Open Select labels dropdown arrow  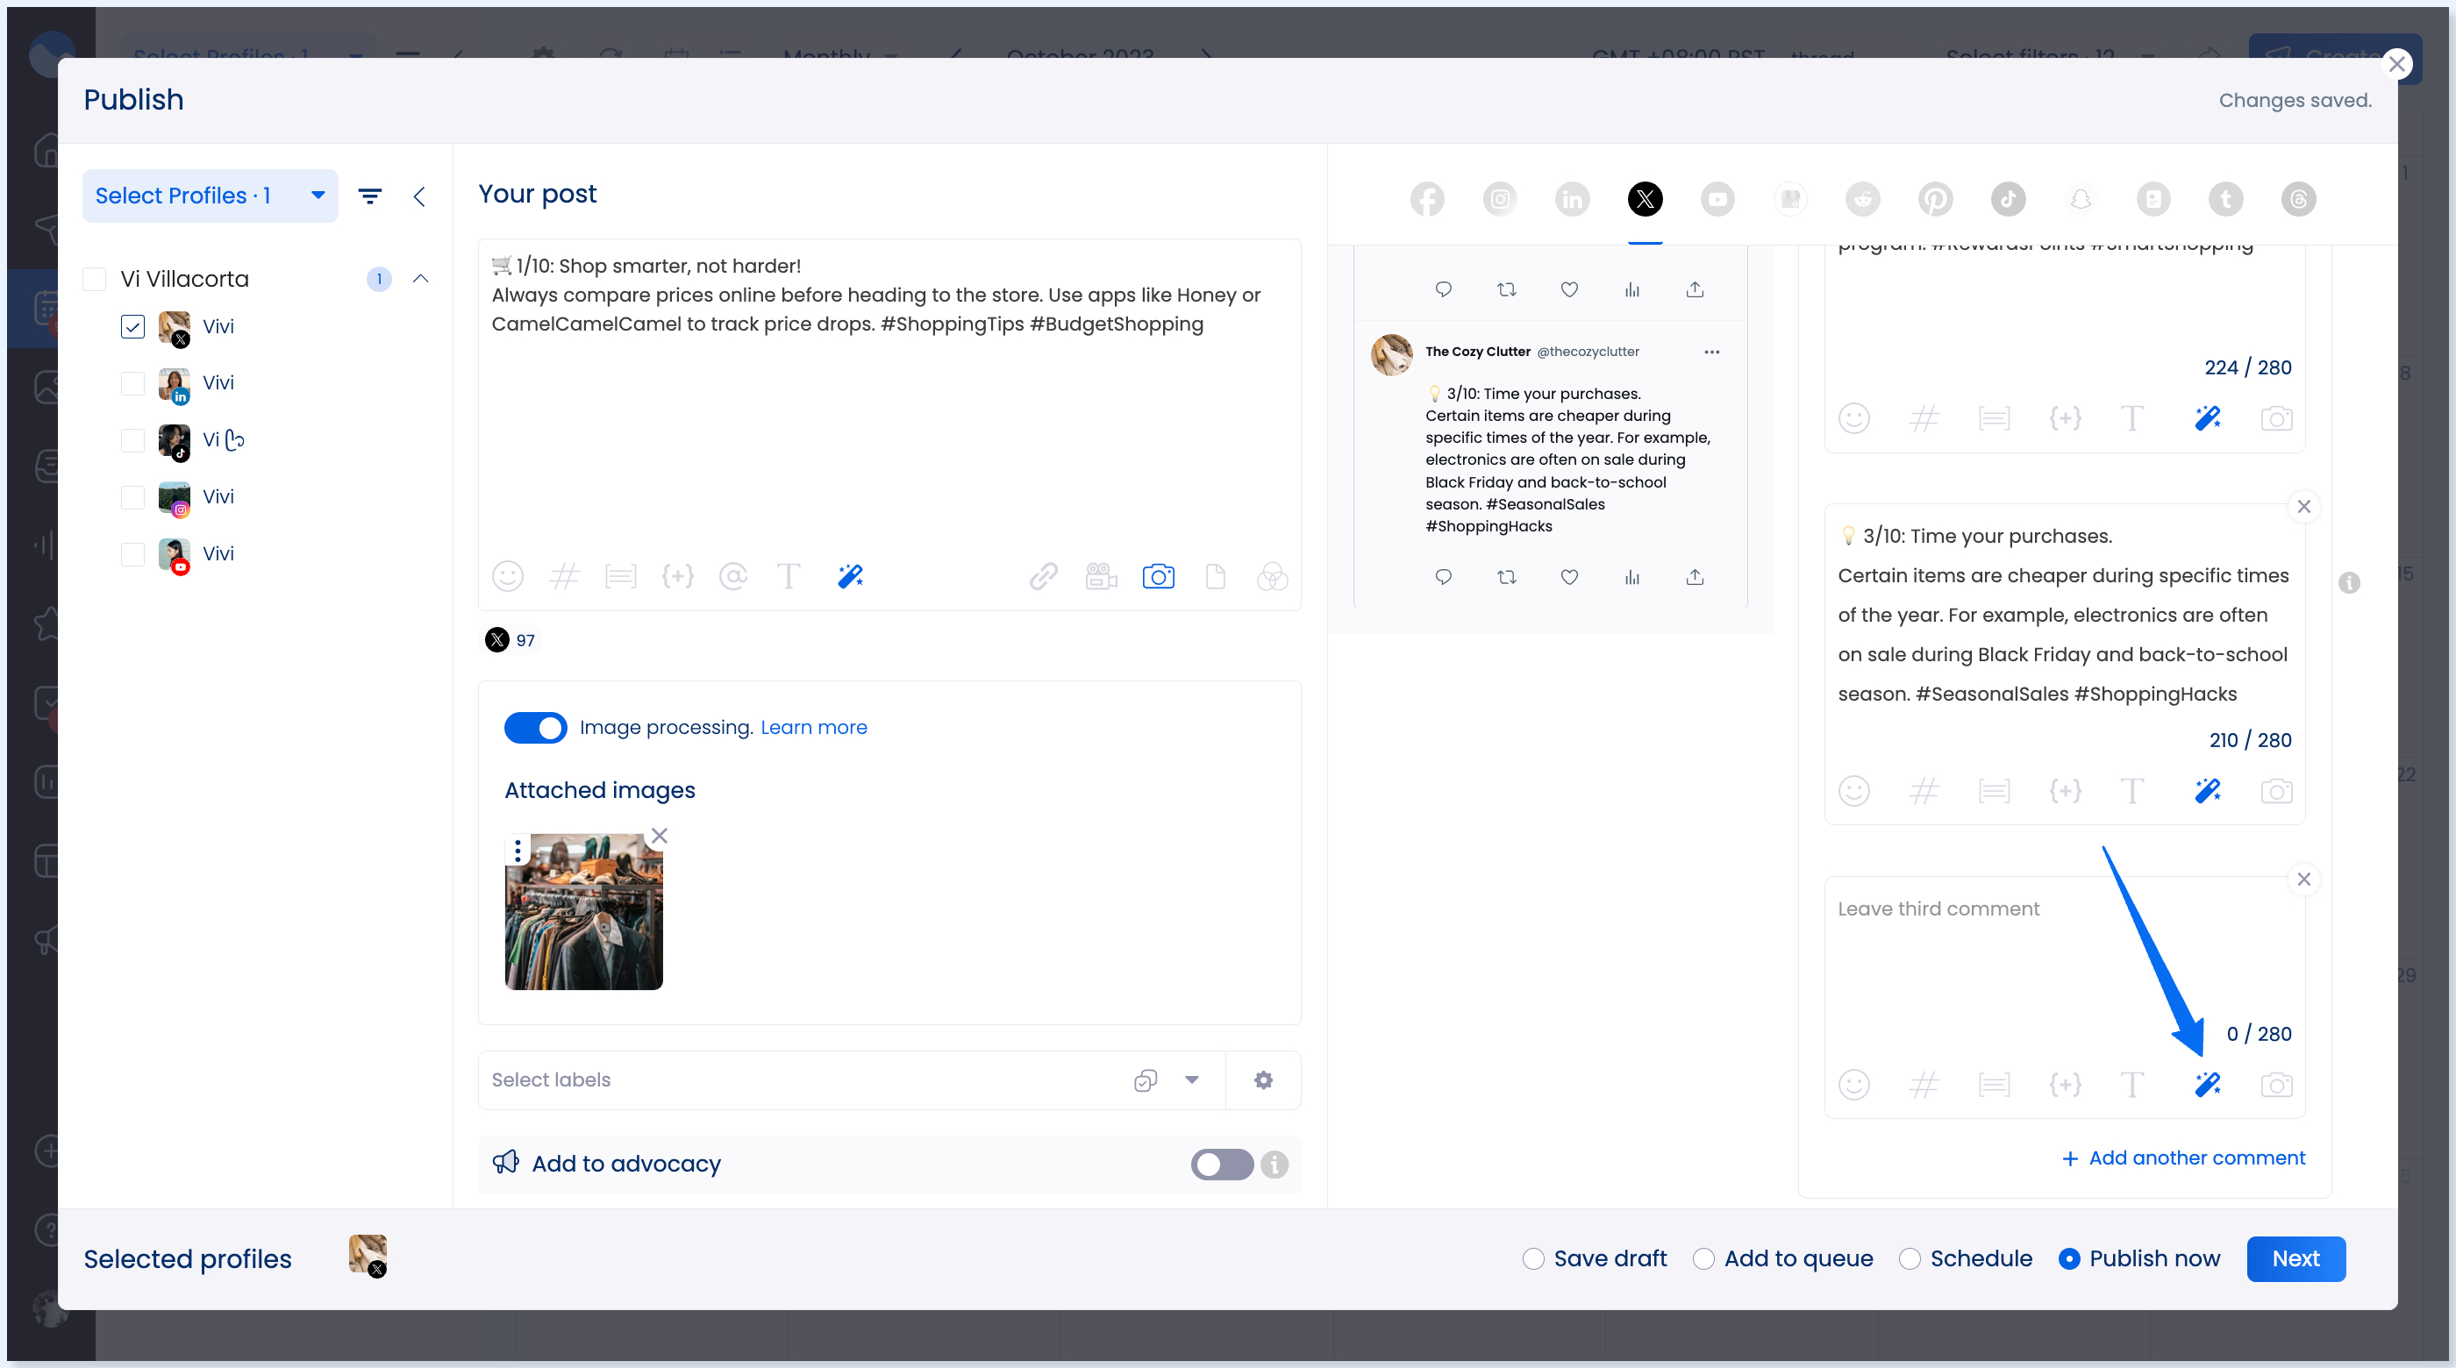pyautogui.click(x=1192, y=1079)
